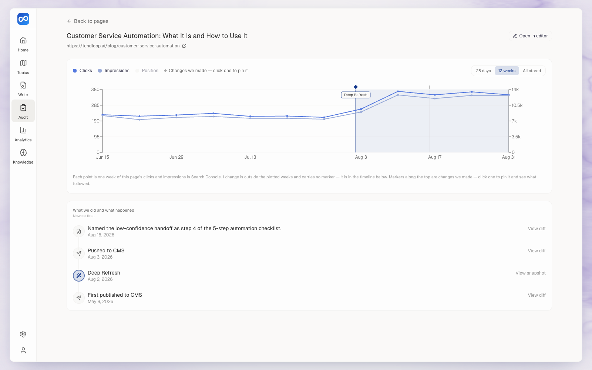Image resolution: width=592 pixels, height=370 pixels.
Task: Toggle the Clicks series in legend
Action: [x=83, y=71]
